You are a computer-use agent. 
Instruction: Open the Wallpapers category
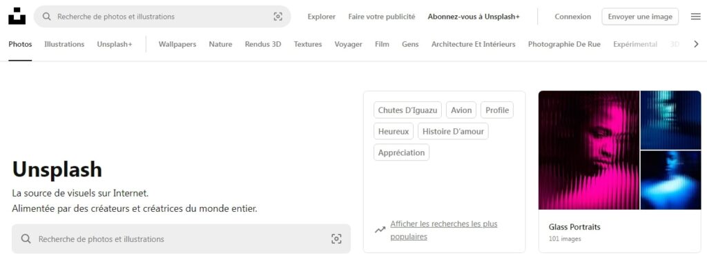coord(177,44)
